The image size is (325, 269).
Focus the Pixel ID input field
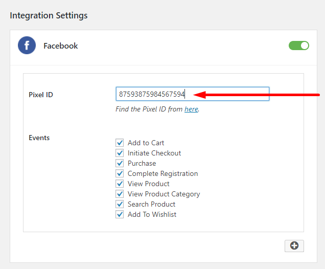[x=192, y=94]
